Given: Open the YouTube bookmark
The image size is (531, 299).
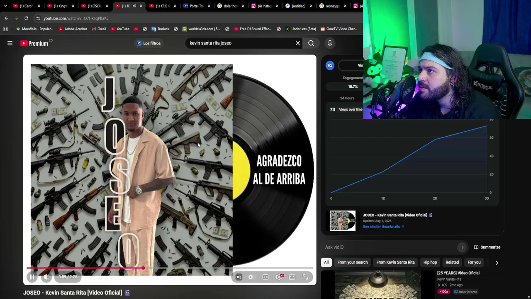Looking at the screenshot, I should click(x=120, y=29).
